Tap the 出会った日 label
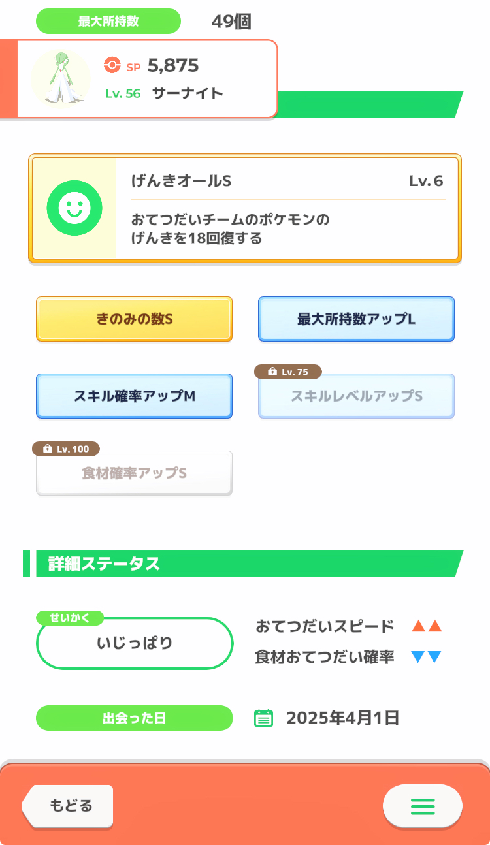Screen dimensions: 490x845 coord(134,718)
